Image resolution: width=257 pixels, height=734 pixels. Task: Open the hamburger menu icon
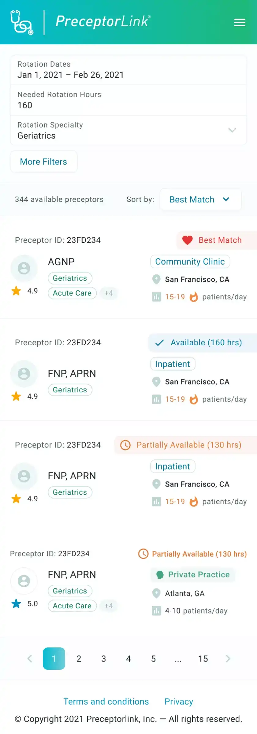[x=240, y=23]
